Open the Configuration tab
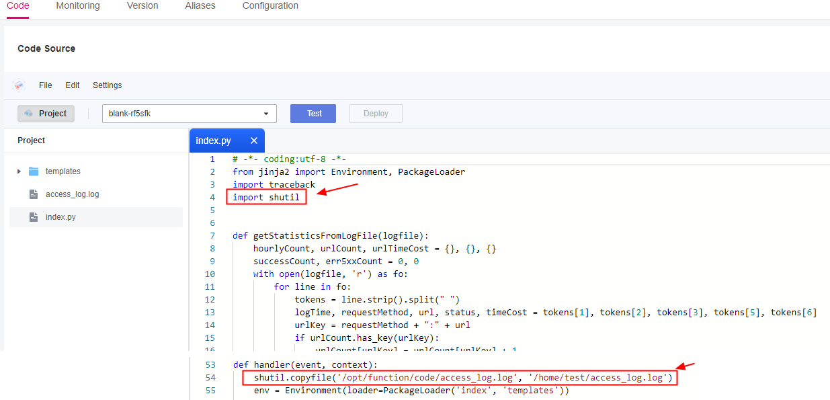 point(270,6)
